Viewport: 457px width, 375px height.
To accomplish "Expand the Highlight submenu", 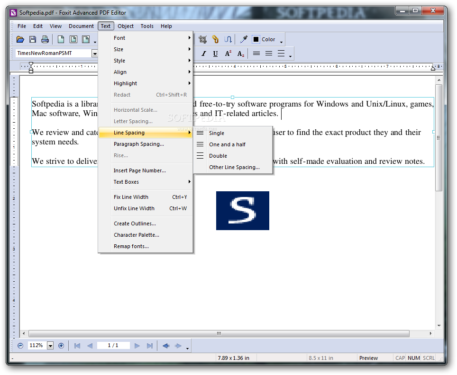I will (146, 83).
